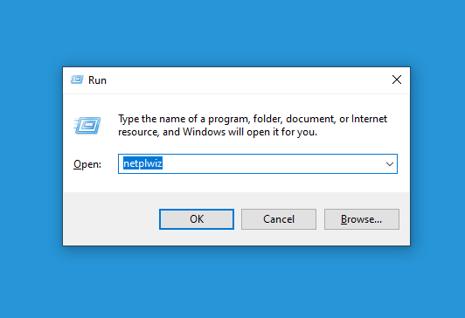
Task: Dismiss the dialog using Cancel
Action: coord(279,219)
